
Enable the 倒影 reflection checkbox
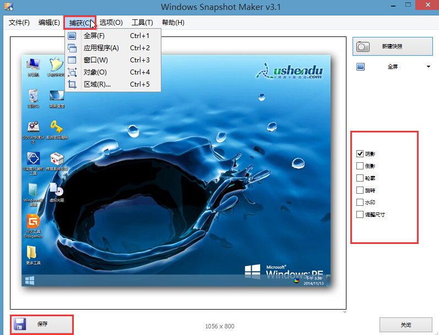click(360, 166)
